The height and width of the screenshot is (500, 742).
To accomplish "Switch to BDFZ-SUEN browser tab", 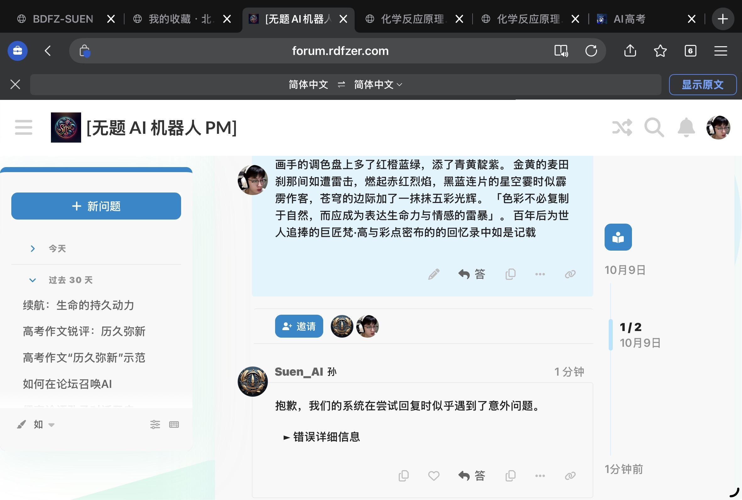I will 63,19.
